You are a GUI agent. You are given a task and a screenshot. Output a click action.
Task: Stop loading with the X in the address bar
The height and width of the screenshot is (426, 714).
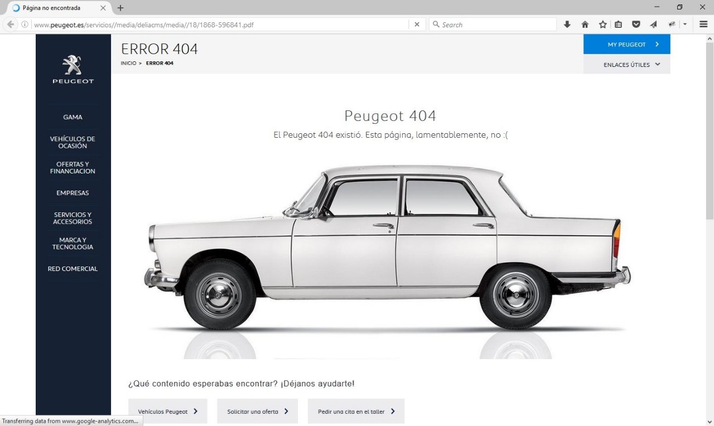click(x=417, y=25)
